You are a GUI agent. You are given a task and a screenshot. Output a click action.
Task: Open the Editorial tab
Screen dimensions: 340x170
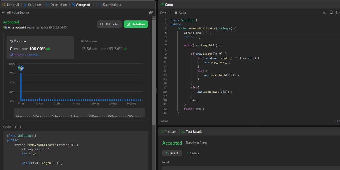point(11,5)
